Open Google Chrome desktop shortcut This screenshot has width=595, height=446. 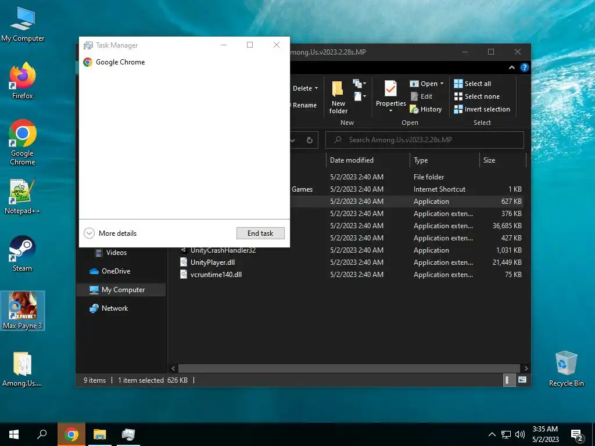[x=23, y=142]
